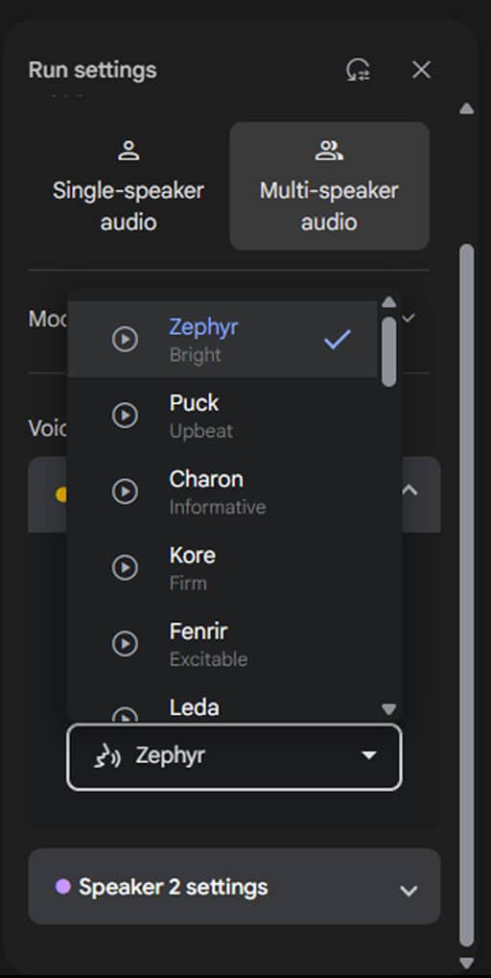The width and height of the screenshot is (491, 978).
Task: Pick the Kore Firm voice
Action: 222,567
